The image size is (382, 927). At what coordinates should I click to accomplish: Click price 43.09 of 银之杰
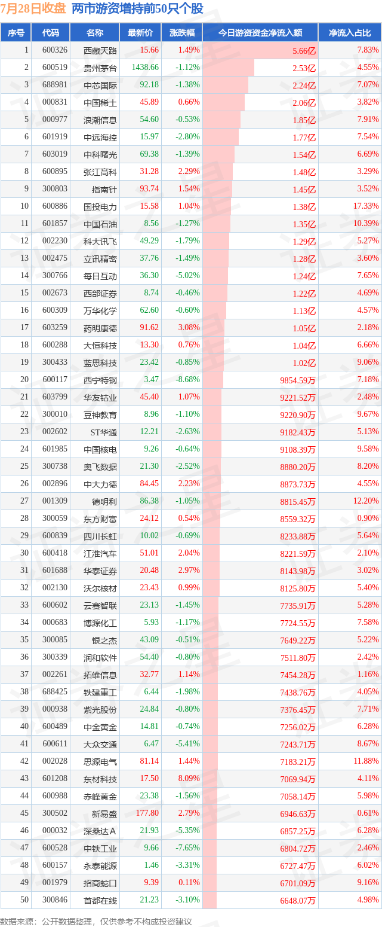pyautogui.click(x=149, y=640)
